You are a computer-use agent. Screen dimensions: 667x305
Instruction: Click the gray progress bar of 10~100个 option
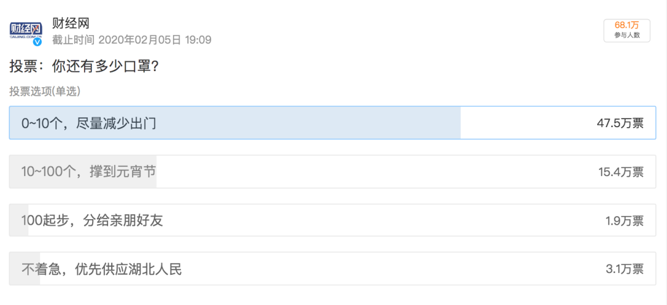[x=83, y=172]
